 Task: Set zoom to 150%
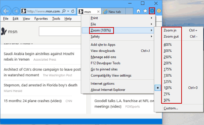(x=178, y=76)
